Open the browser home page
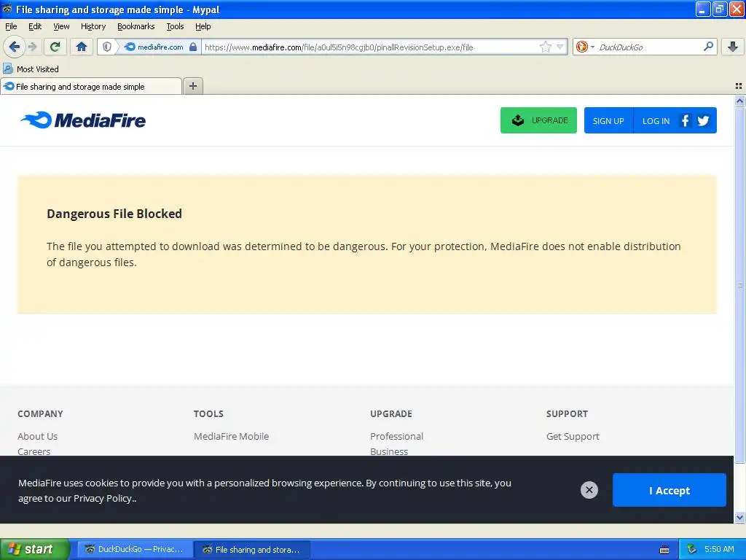746x560 pixels. [82, 47]
